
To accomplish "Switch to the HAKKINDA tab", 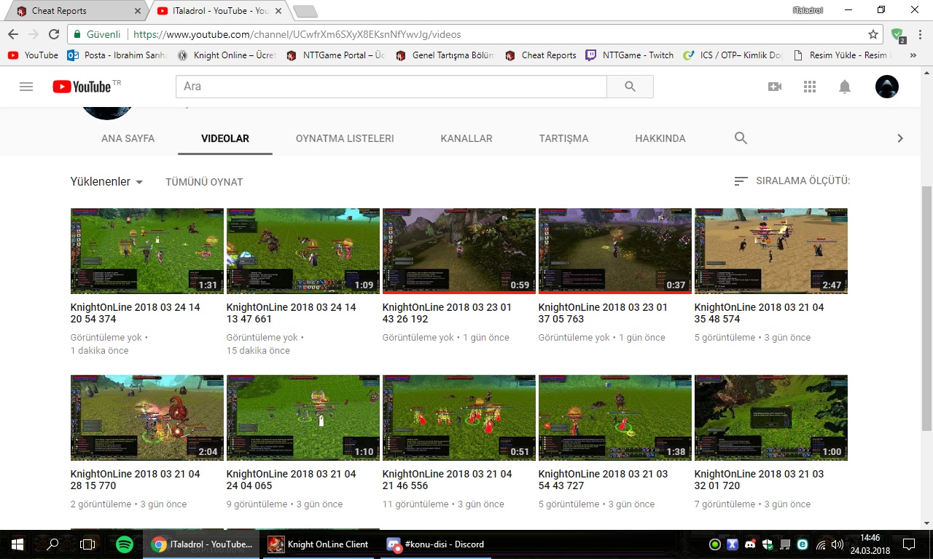I will click(x=660, y=138).
